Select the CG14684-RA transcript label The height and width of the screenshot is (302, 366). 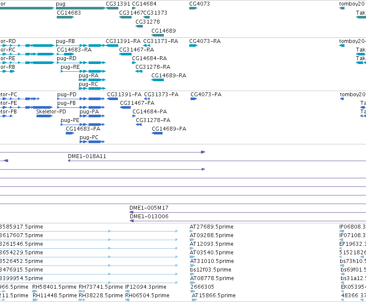point(149,58)
